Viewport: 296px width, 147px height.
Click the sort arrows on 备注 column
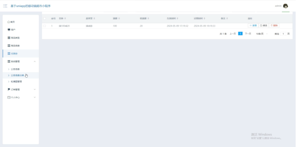pos(227,19)
